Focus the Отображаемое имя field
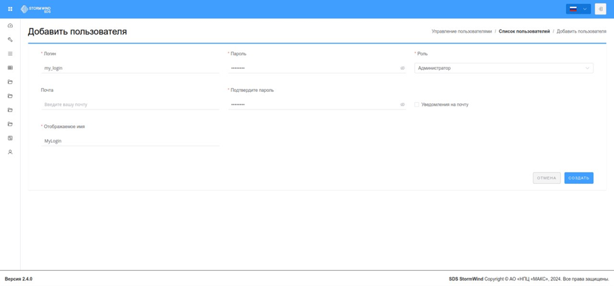 (x=130, y=141)
